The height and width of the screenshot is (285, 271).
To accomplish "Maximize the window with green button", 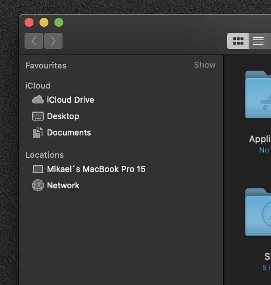I will tap(59, 23).
